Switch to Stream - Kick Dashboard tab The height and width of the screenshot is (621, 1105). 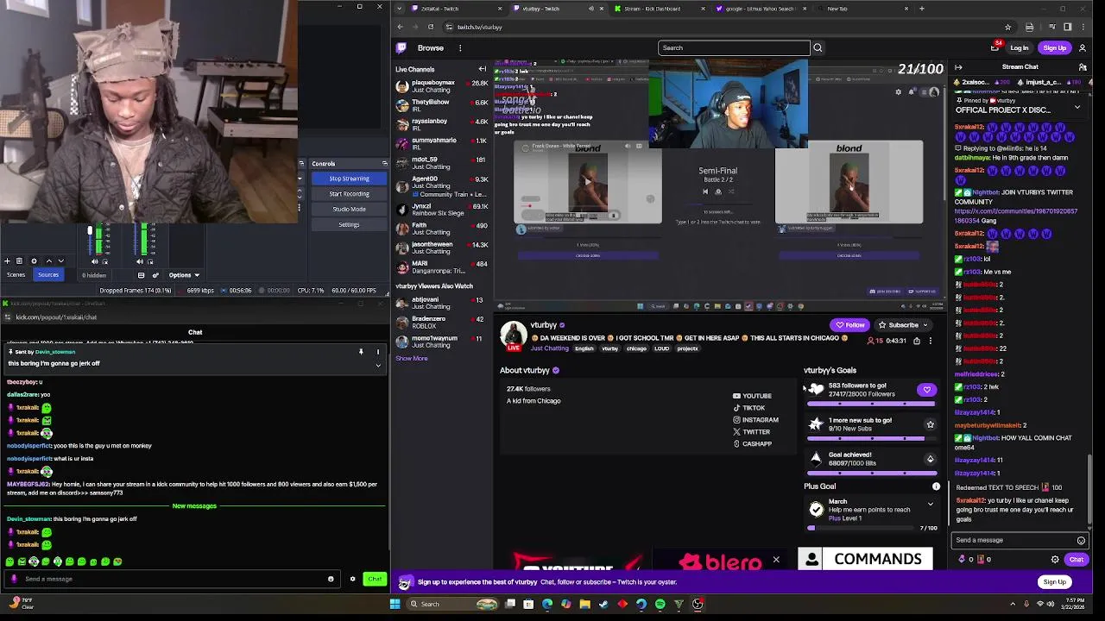658,9
